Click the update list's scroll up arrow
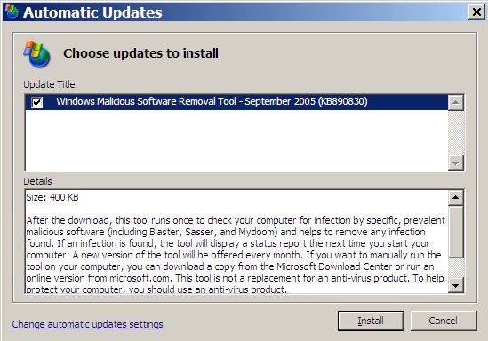Screen dimensions: 488x341 456,103
